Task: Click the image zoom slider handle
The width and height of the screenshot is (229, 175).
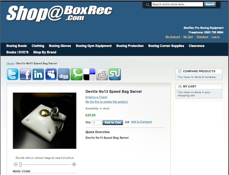Action: tap(21, 164)
